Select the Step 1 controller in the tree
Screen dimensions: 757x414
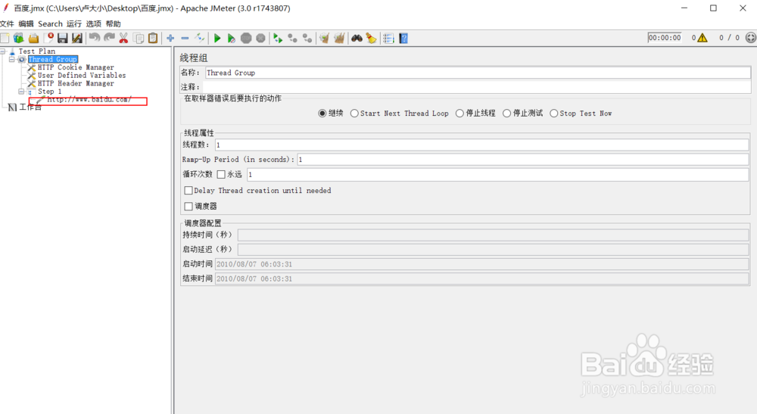49,91
